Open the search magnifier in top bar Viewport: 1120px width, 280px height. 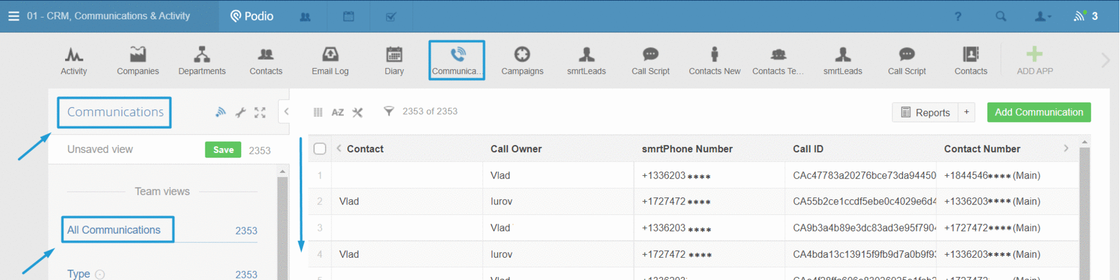point(1000,16)
